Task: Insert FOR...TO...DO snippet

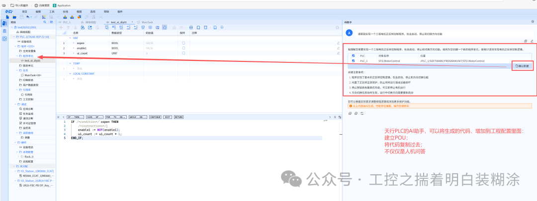Action: (x=116, y=117)
